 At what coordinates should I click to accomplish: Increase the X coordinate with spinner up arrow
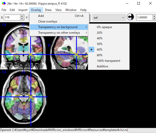[x=22, y=16]
